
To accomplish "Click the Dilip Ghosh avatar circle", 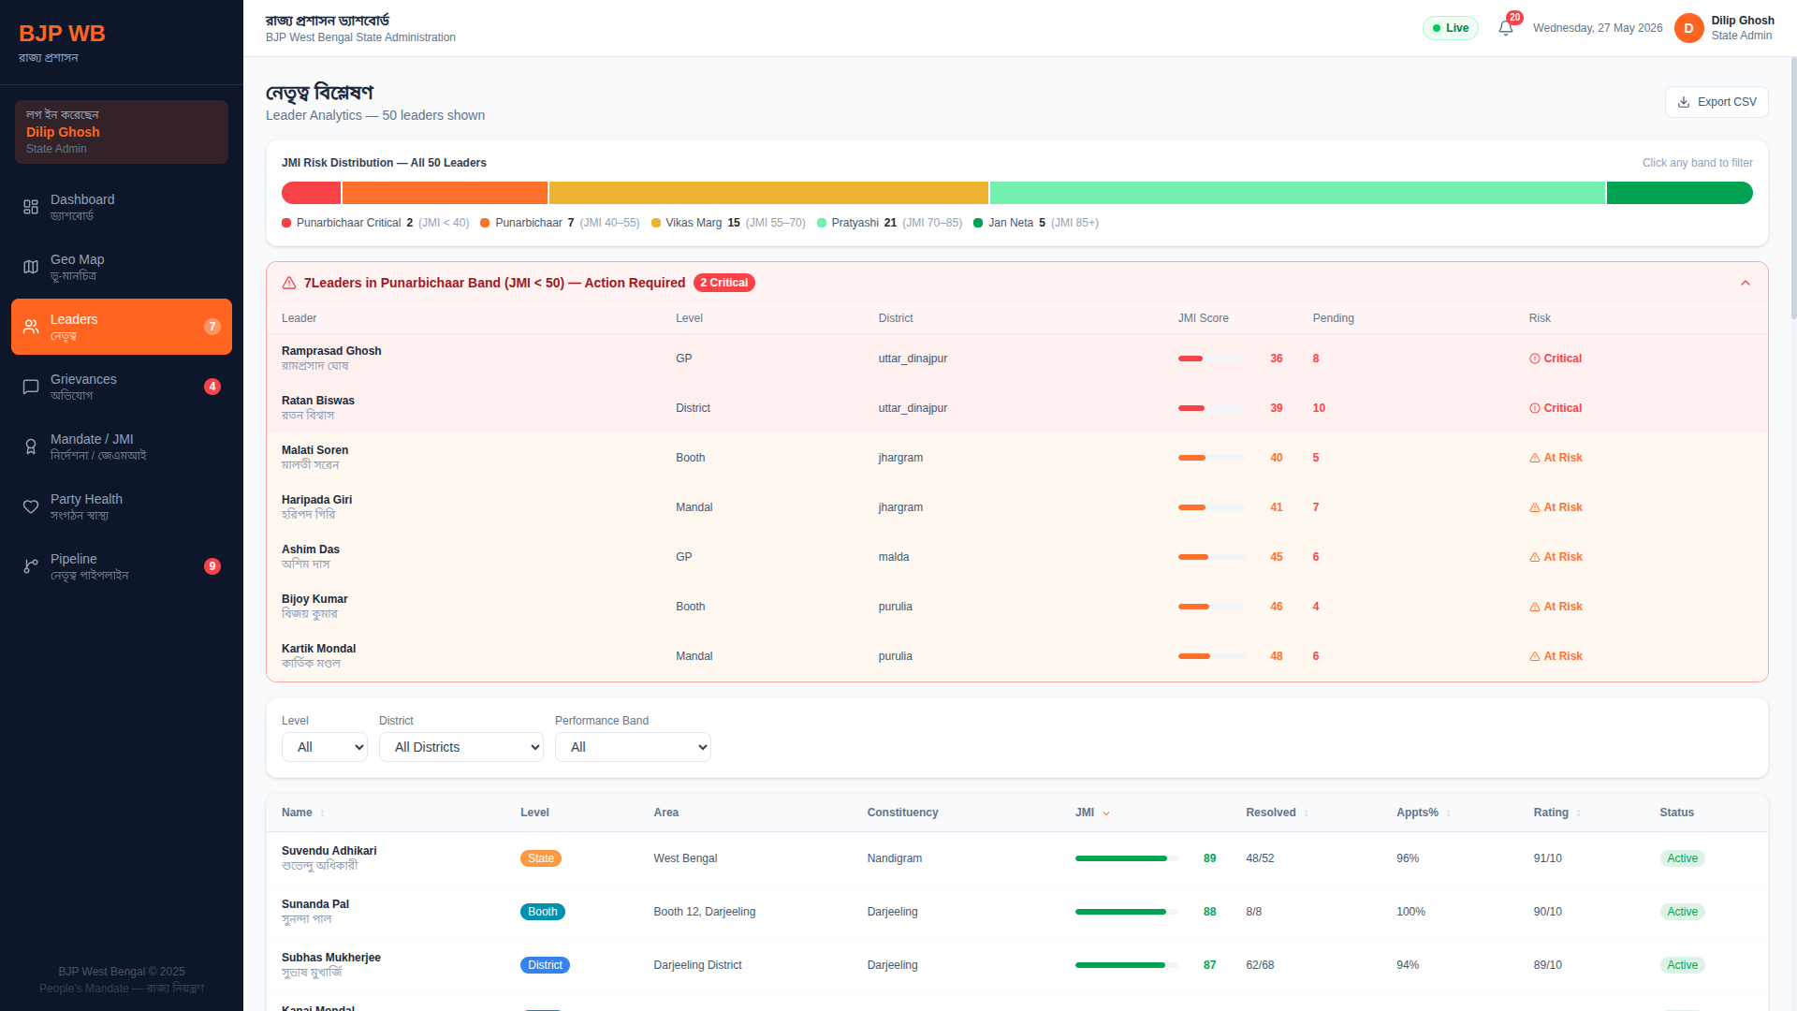I will 1688,28.
